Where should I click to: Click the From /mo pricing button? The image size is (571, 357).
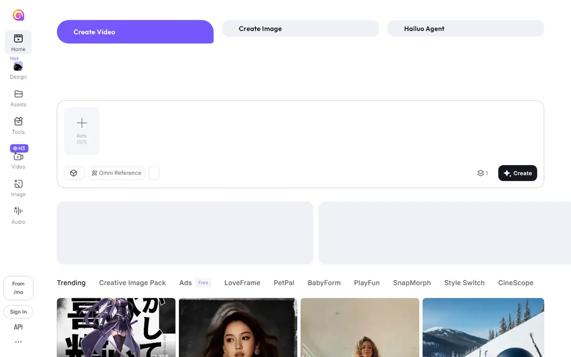point(18,288)
